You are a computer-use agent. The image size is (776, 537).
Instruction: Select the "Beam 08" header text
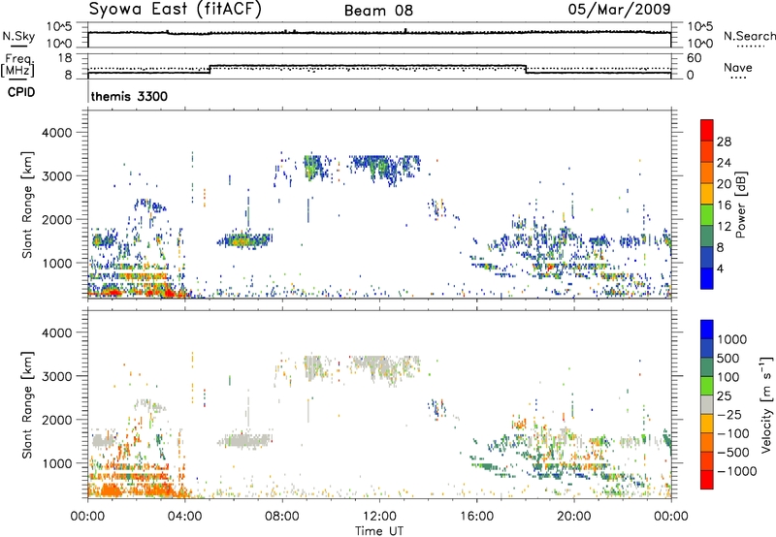378,11
